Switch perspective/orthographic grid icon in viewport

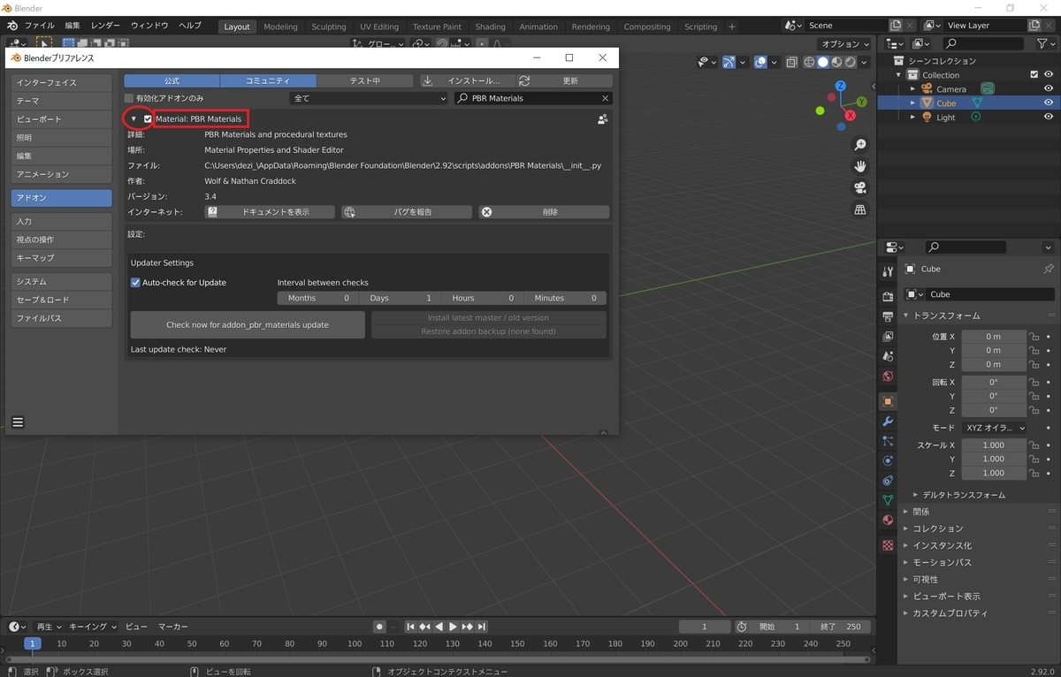tap(859, 209)
